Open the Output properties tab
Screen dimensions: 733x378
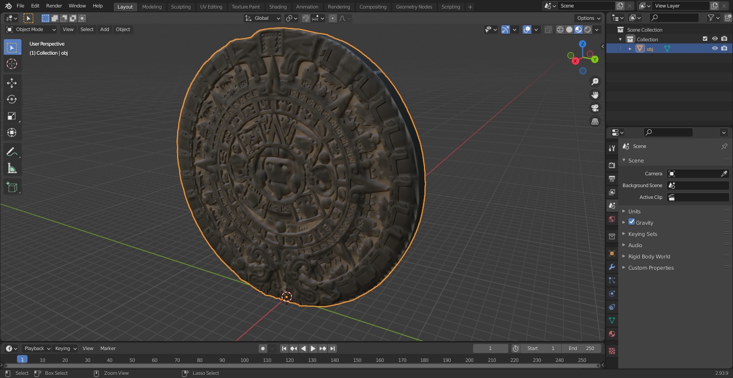(x=612, y=179)
